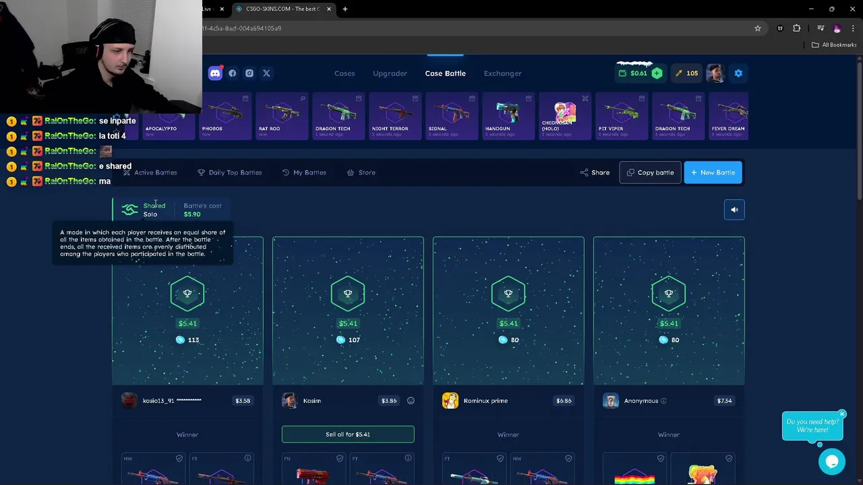863x485 pixels.
Task: Click Anonymous player avatar
Action: click(610, 401)
